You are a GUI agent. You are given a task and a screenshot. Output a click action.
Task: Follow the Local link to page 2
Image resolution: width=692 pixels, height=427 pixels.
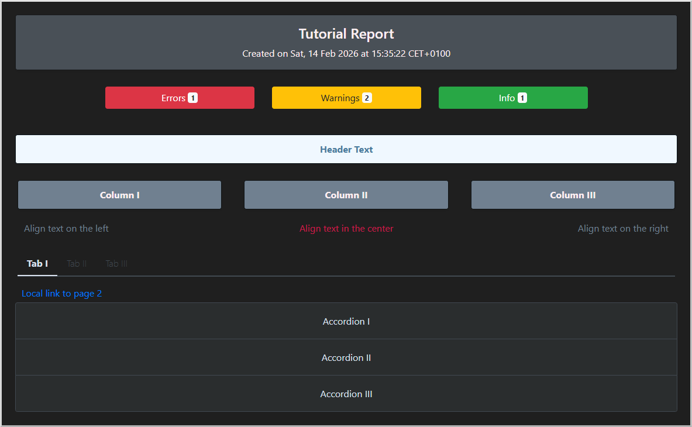click(x=62, y=293)
